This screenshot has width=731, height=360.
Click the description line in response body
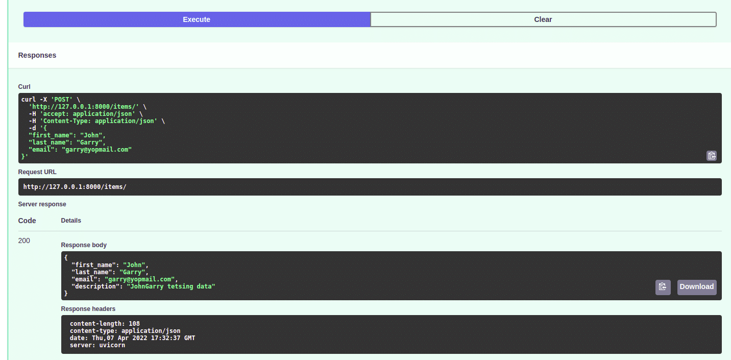point(143,286)
